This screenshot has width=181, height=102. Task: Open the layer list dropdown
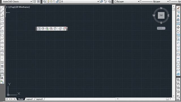tap(98, 2)
